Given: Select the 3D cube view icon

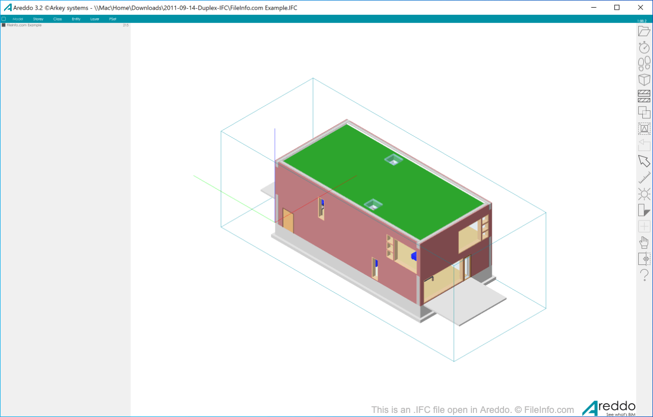Looking at the screenshot, I should [x=644, y=80].
